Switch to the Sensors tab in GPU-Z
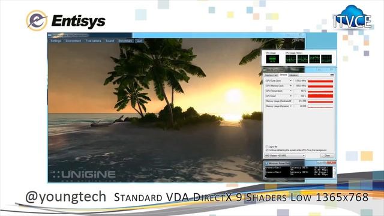 click(283, 74)
